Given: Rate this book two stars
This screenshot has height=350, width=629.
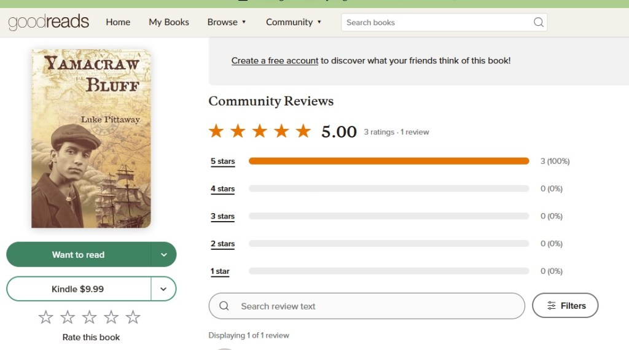Looking at the screenshot, I should 68,317.
